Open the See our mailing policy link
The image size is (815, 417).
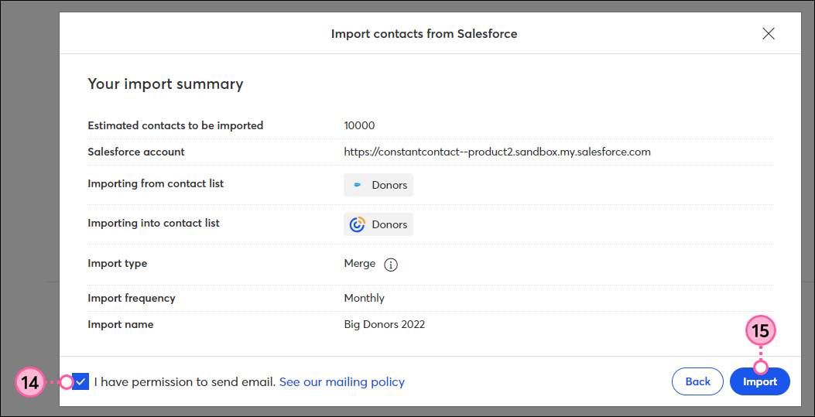[342, 382]
